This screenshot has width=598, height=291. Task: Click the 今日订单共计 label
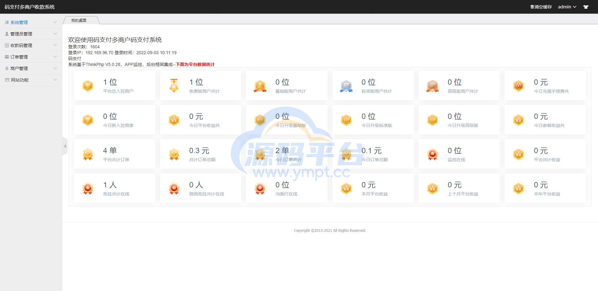coord(288,160)
